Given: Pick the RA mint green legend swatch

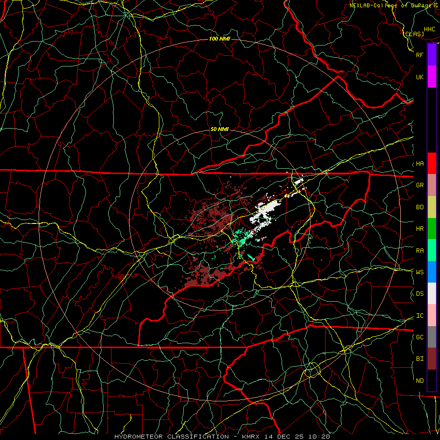Looking at the screenshot, I should point(432,250).
